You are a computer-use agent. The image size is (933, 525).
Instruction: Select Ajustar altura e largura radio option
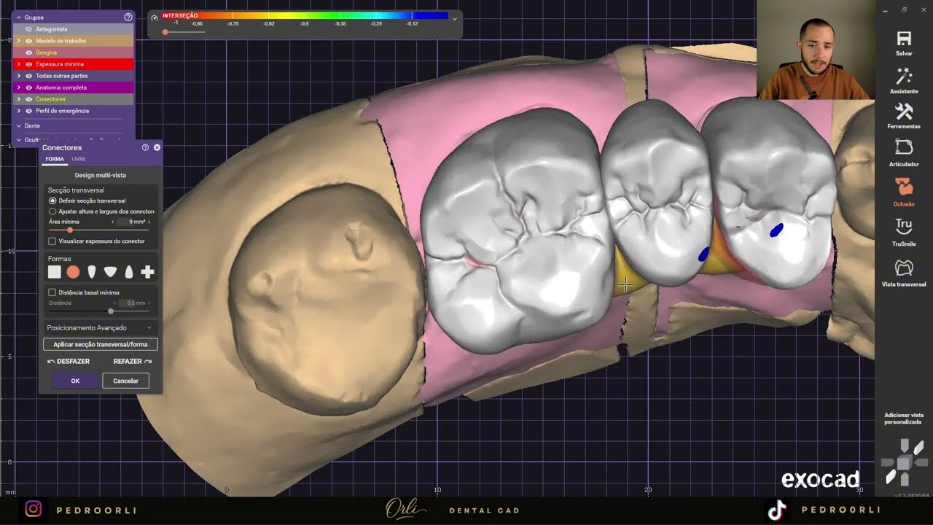coord(52,211)
